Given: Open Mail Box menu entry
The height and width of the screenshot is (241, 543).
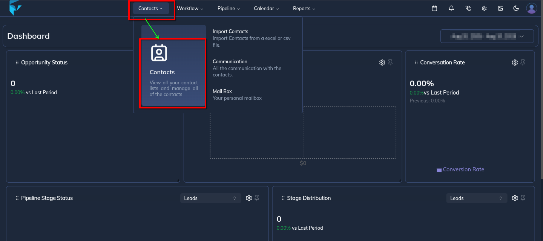Looking at the screenshot, I should pyautogui.click(x=222, y=92).
